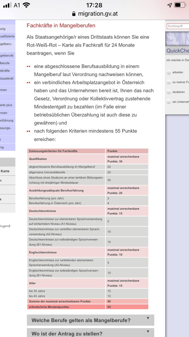Tap the battery indicator in status bar
The height and width of the screenshot is (337, 189).
tap(180, 5)
